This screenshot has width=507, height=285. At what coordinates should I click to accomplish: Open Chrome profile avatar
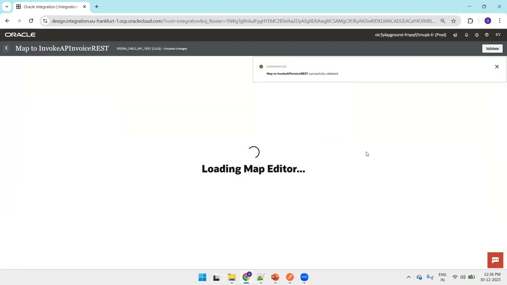(x=488, y=21)
